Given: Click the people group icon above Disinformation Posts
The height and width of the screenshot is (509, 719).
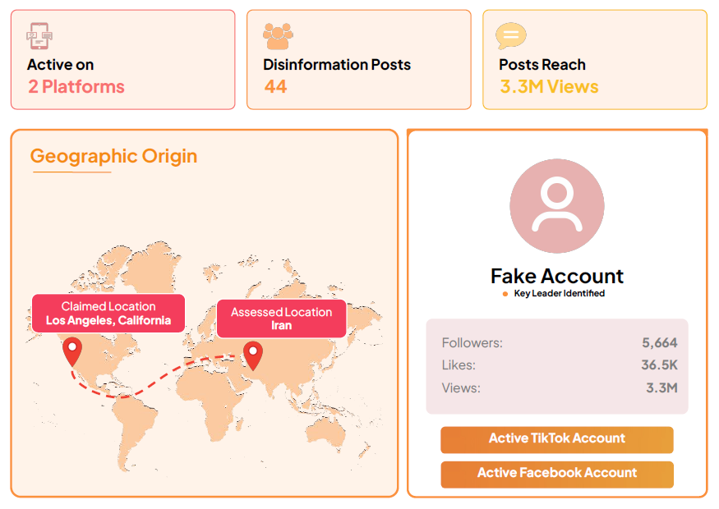Looking at the screenshot, I should (x=277, y=36).
